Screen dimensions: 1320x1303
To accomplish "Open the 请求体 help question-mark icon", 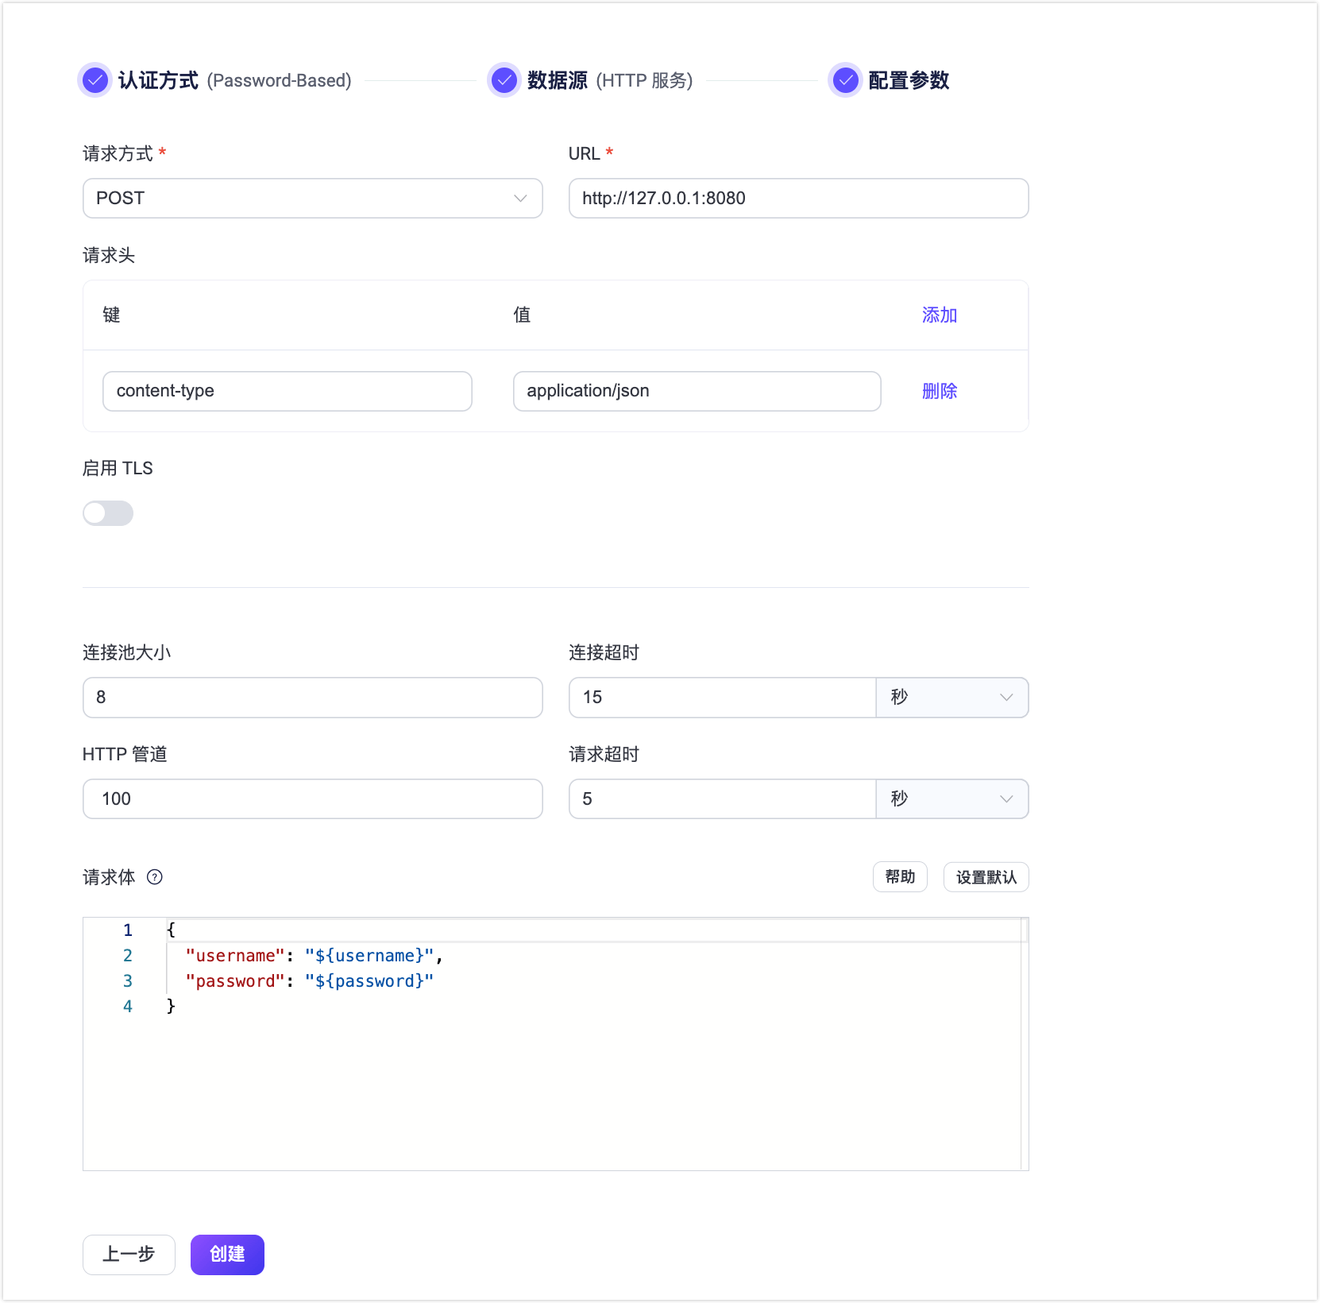I will (x=155, y=877).
